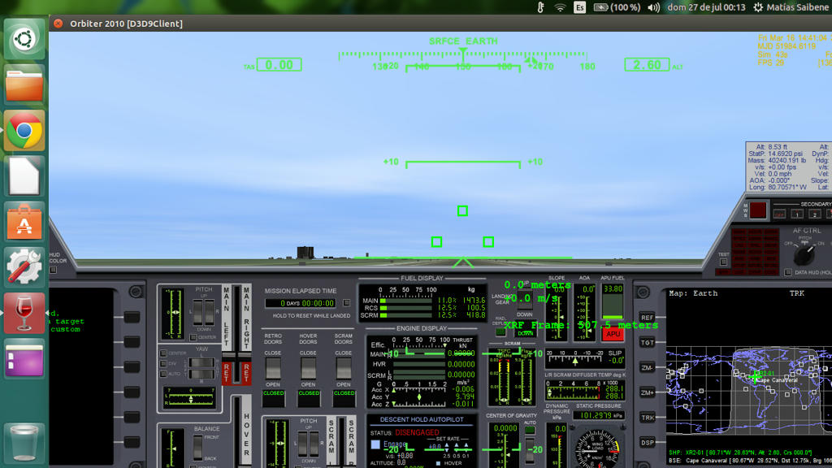Open the battery indicator menu

[617, 7]
